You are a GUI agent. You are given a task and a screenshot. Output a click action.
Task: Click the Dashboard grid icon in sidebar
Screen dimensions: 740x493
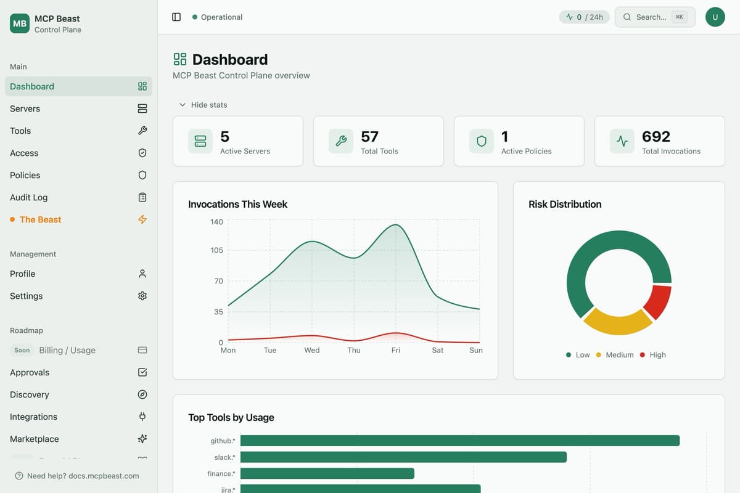142,86
